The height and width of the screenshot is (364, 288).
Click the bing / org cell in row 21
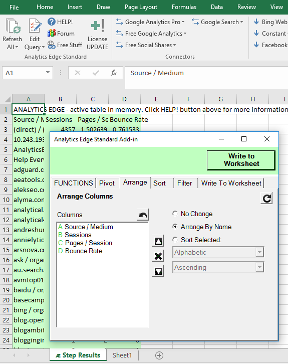[x=28, y=310]
